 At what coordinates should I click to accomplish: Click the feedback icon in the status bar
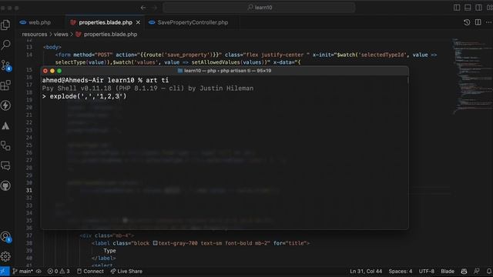tap(477, 272)
